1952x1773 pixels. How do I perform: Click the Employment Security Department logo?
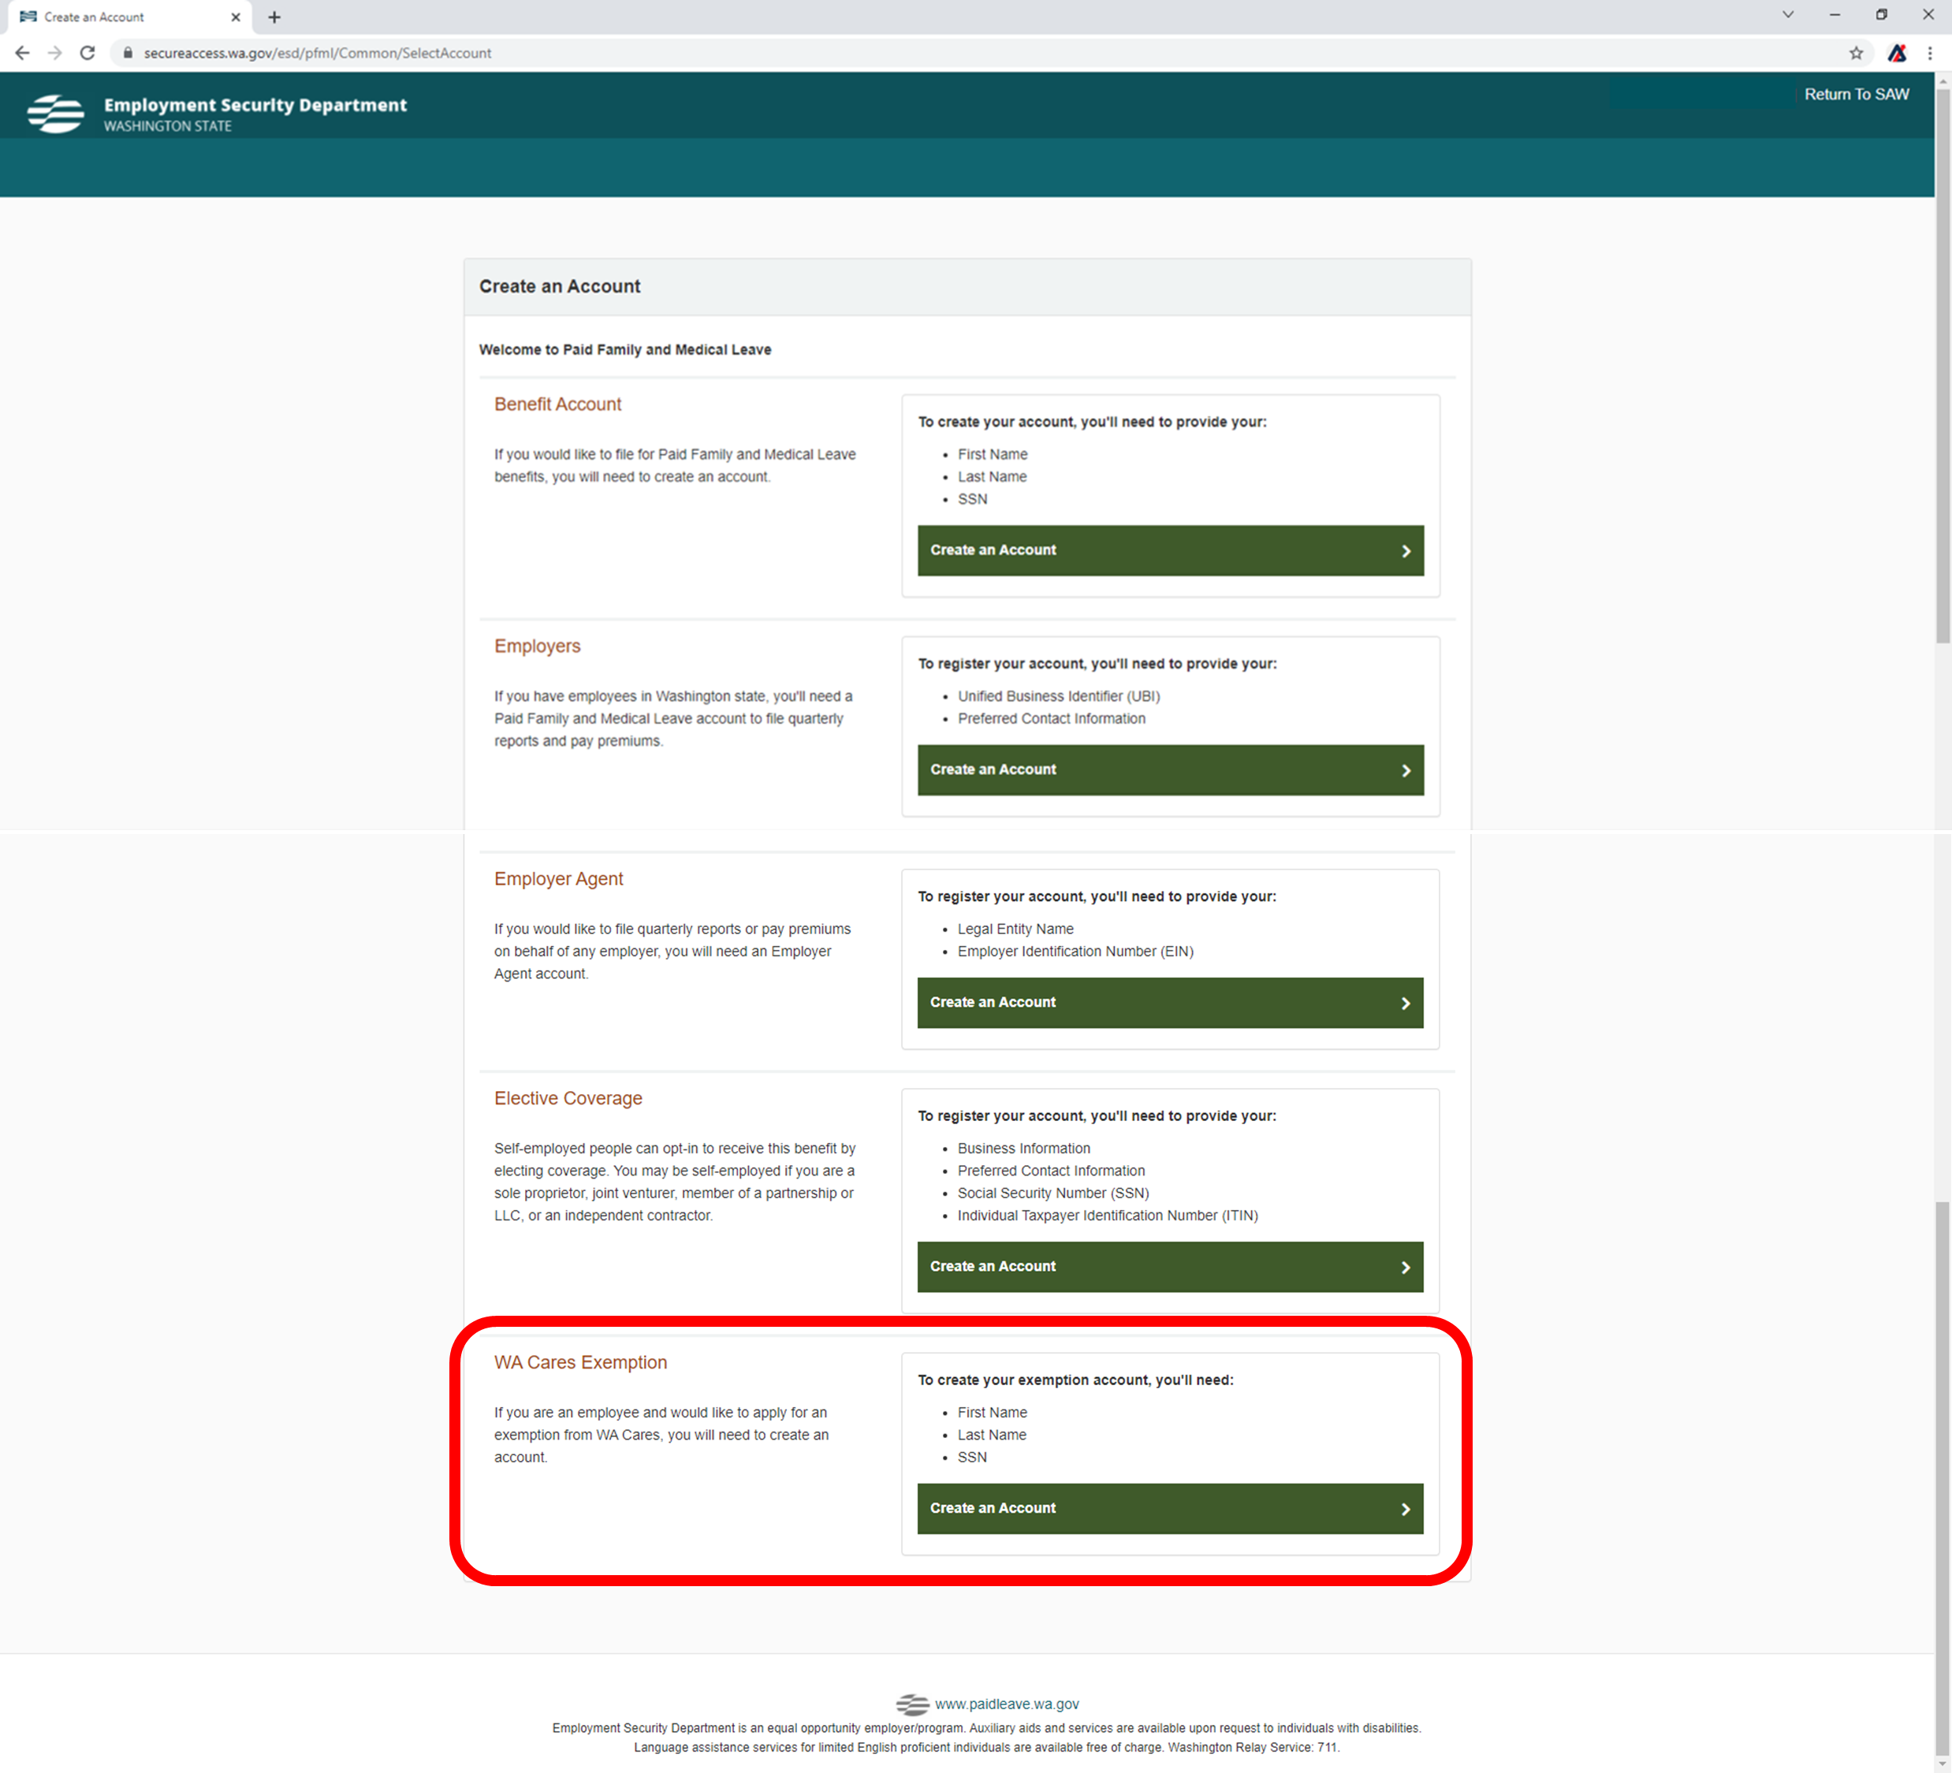click(x=56, y=114)
